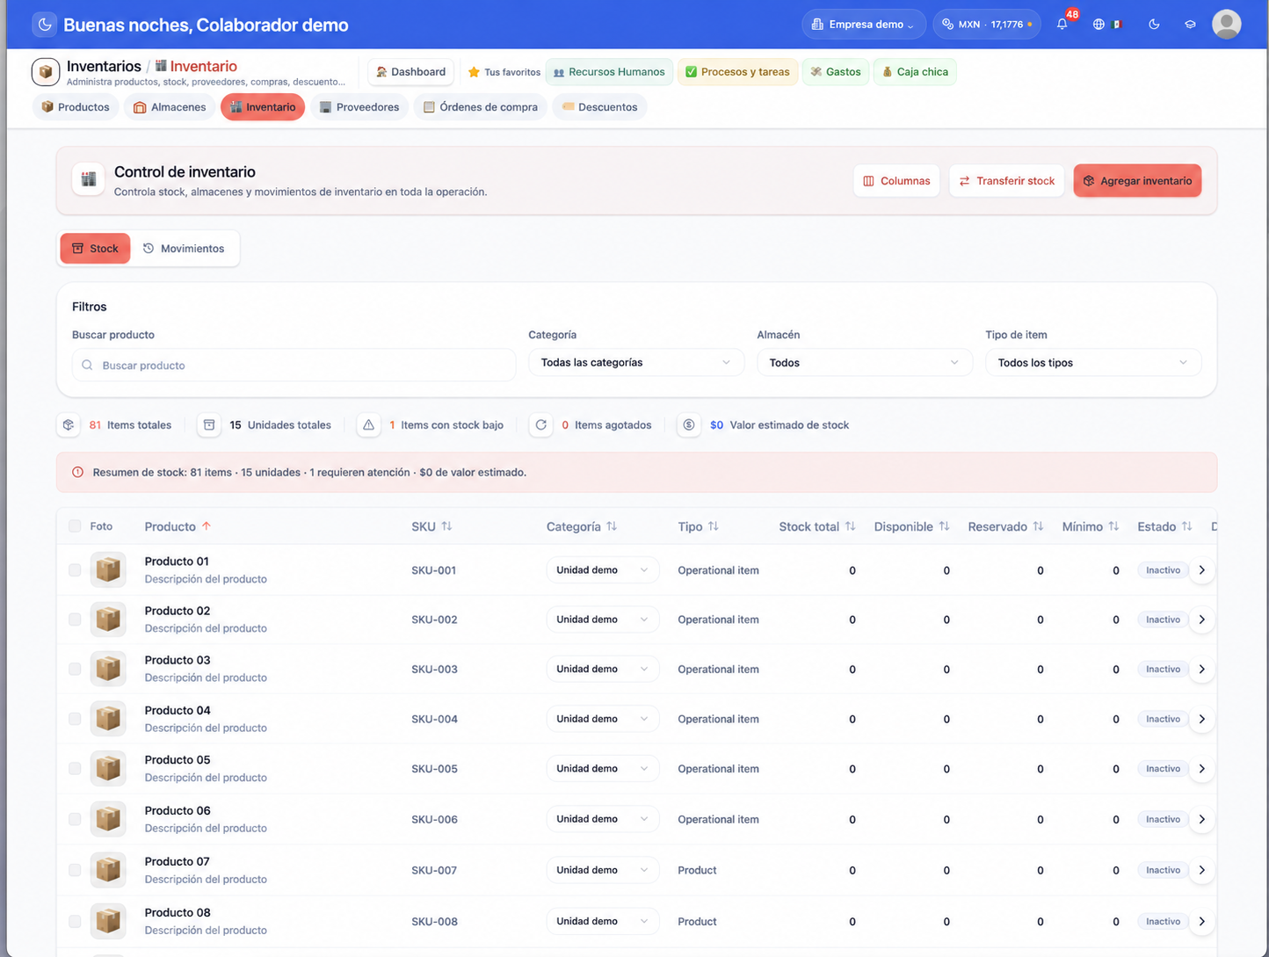Open Unidad demo dropdown for Producto 03
Image resolution: width=1269 pixels, height=957 pixels.
coord(603,670)
